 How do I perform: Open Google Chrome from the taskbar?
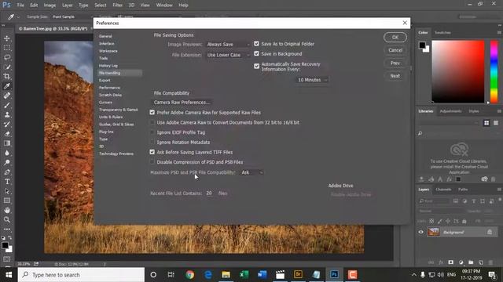point(189,275)
